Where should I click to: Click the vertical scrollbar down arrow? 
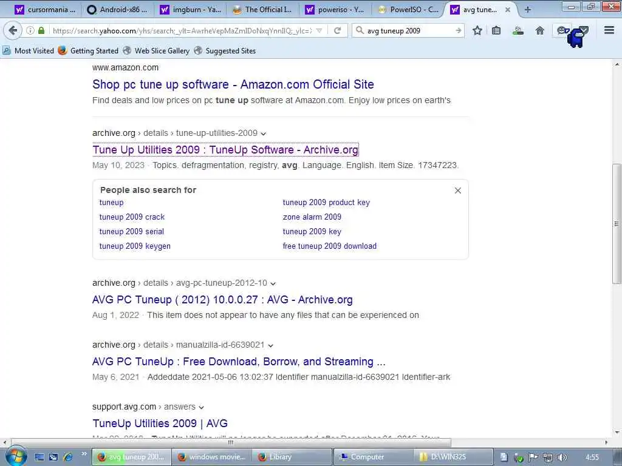click(x=617, y=432)
